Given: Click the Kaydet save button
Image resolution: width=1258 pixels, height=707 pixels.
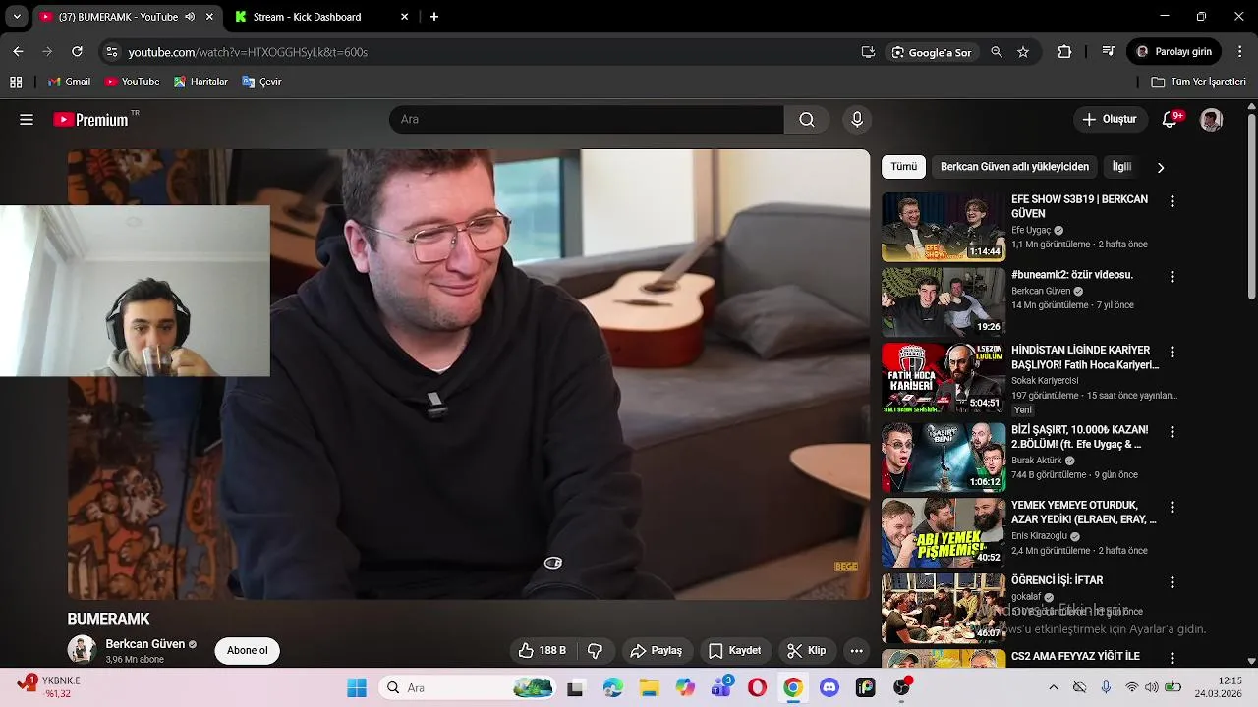Looking at the screenshot, I should click(x=735, y=650).
